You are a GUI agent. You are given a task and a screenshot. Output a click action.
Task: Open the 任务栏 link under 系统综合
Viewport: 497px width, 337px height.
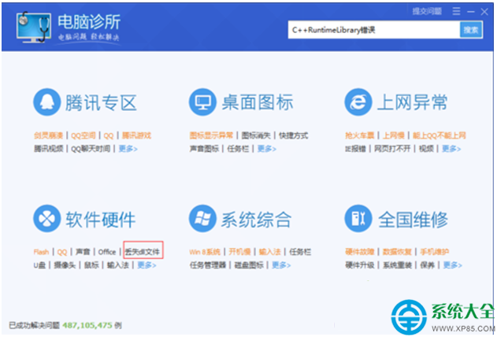[x=300, y=252]
